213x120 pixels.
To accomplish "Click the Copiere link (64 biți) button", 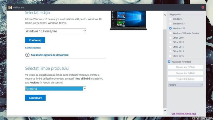I will [185, 73].
